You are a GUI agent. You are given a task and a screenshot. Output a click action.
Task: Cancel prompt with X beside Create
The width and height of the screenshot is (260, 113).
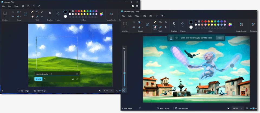pyautogui.click(x=45, y=79)
